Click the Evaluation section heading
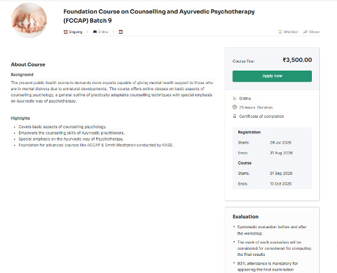Image resolution: width=337 pixels, height=273 pixels. click(246, 217)
